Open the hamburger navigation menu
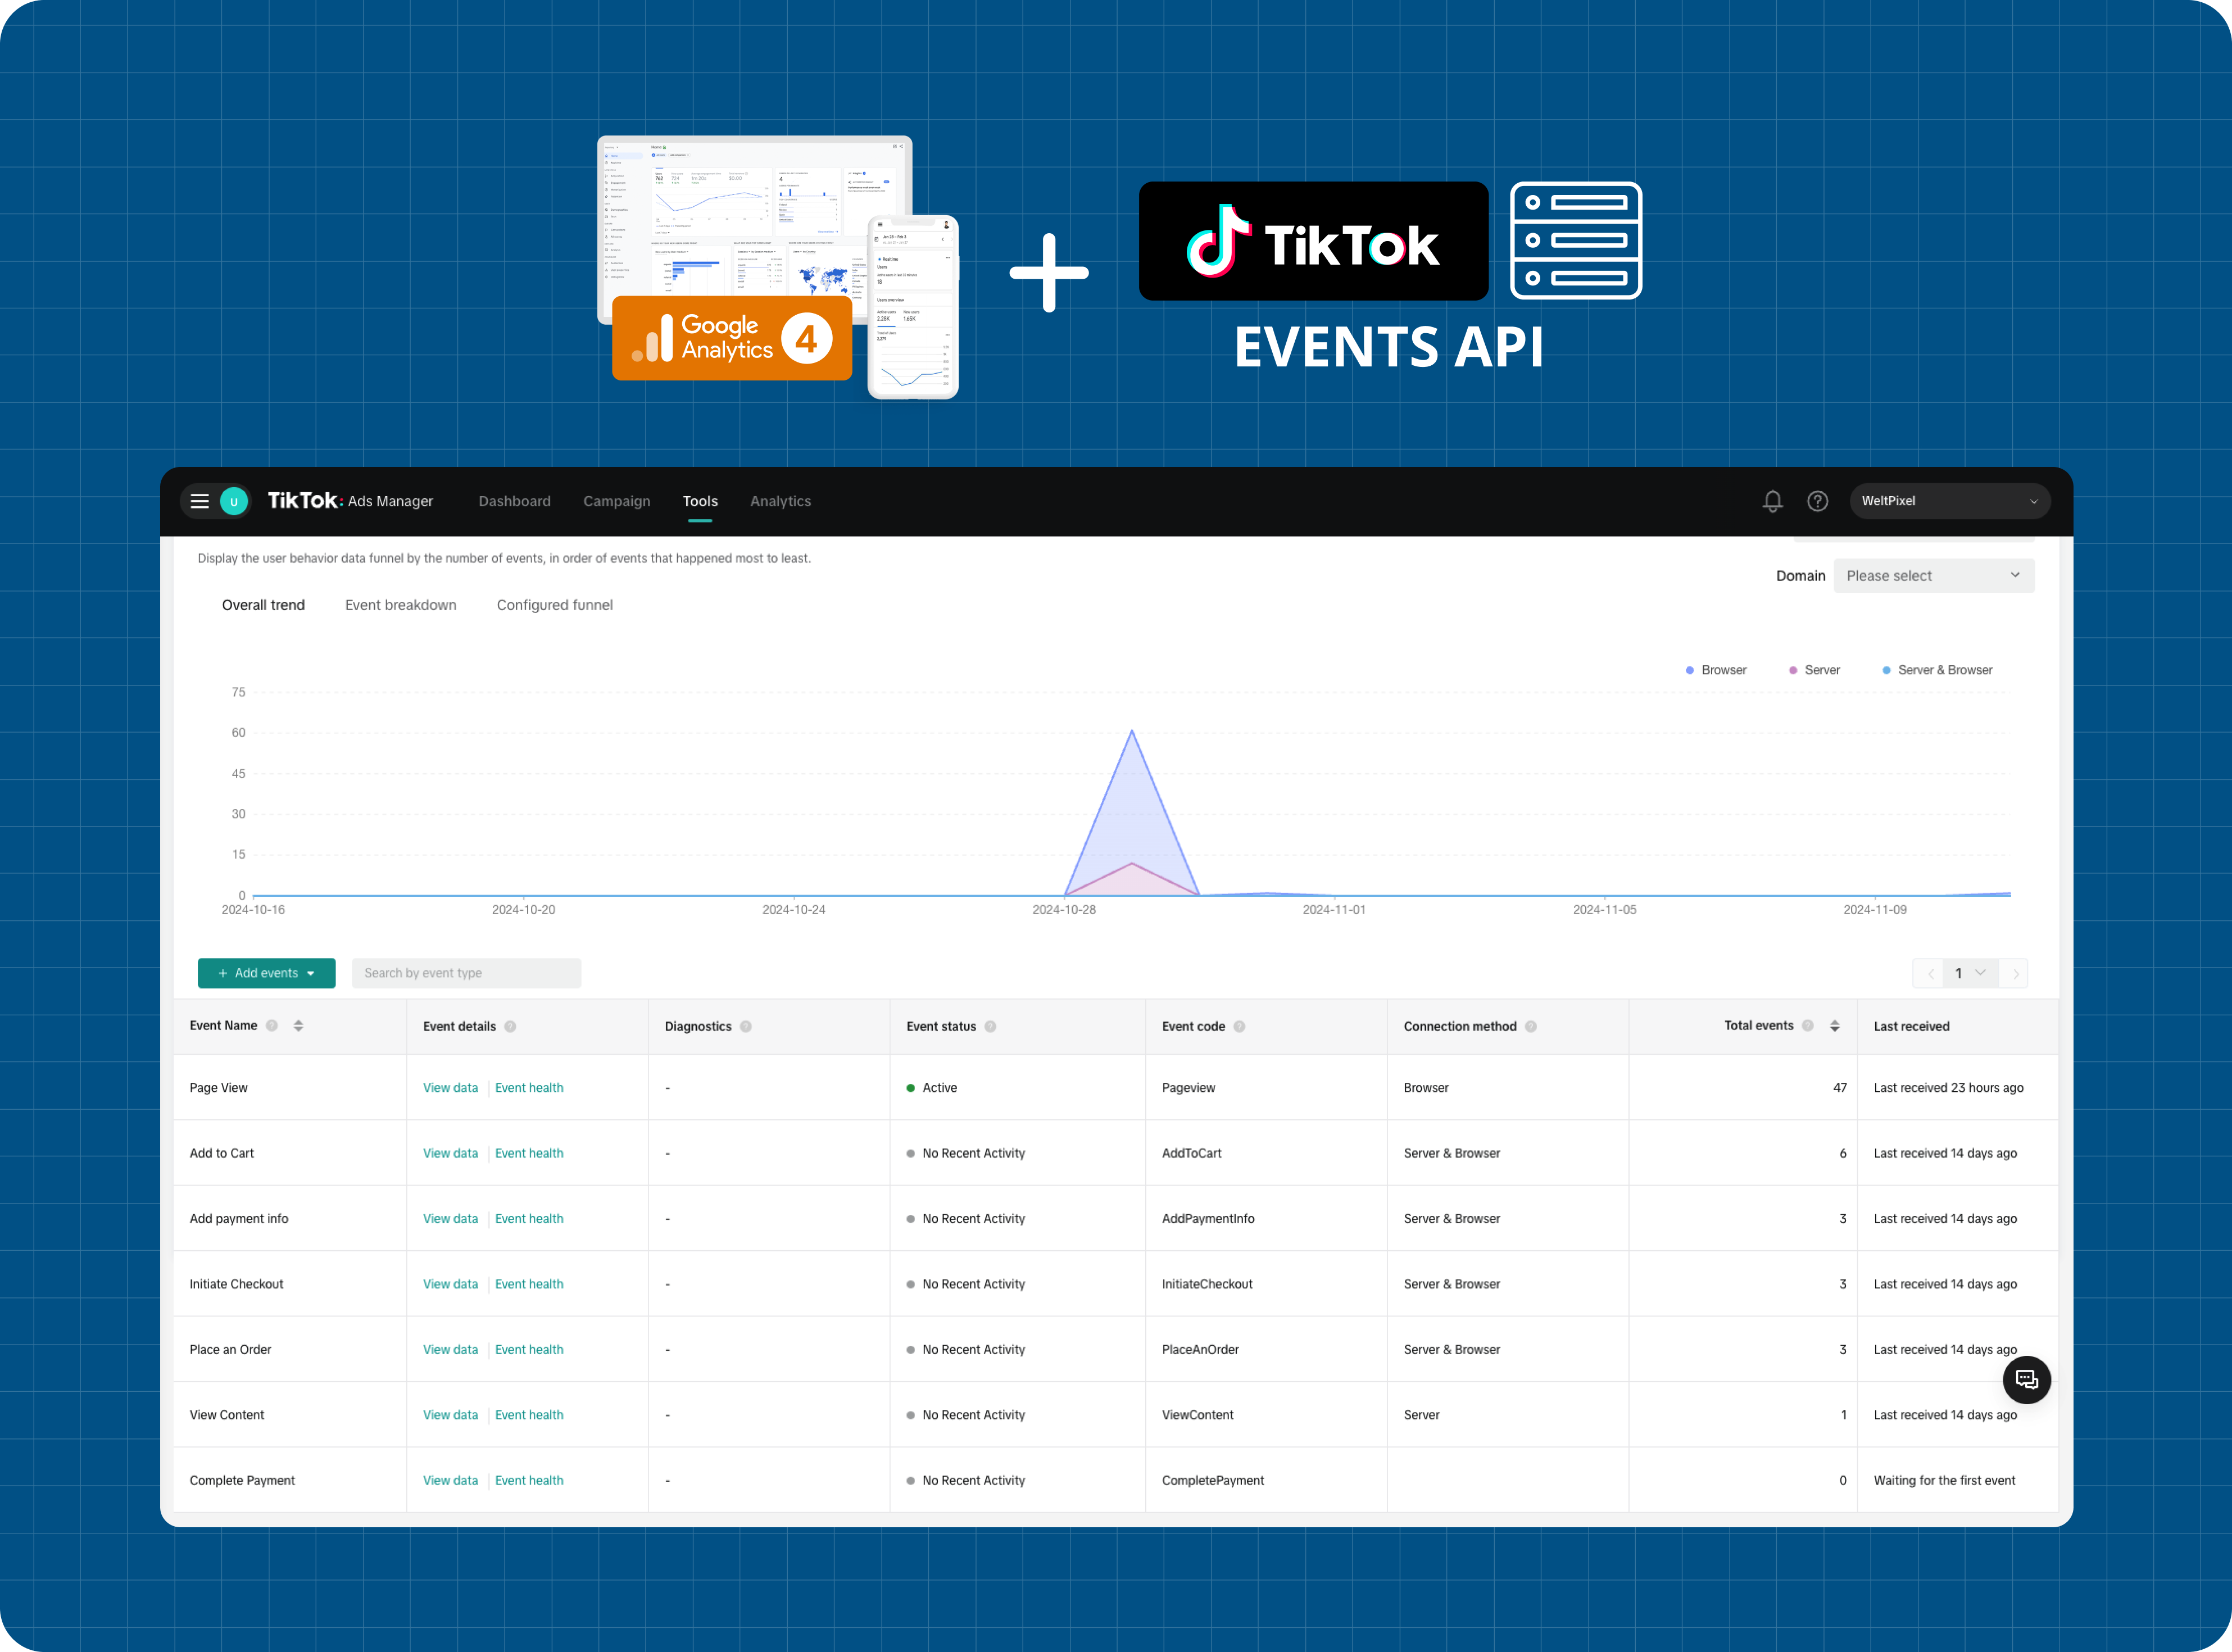This screenshot has width=2232, height=1652. [x=199, y=501]
